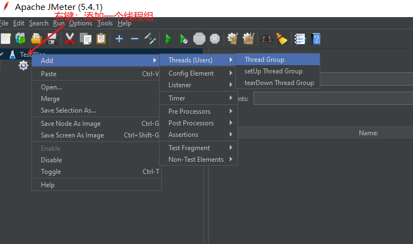
Task: Expand the Add submenu
Action: coord(96,61)
